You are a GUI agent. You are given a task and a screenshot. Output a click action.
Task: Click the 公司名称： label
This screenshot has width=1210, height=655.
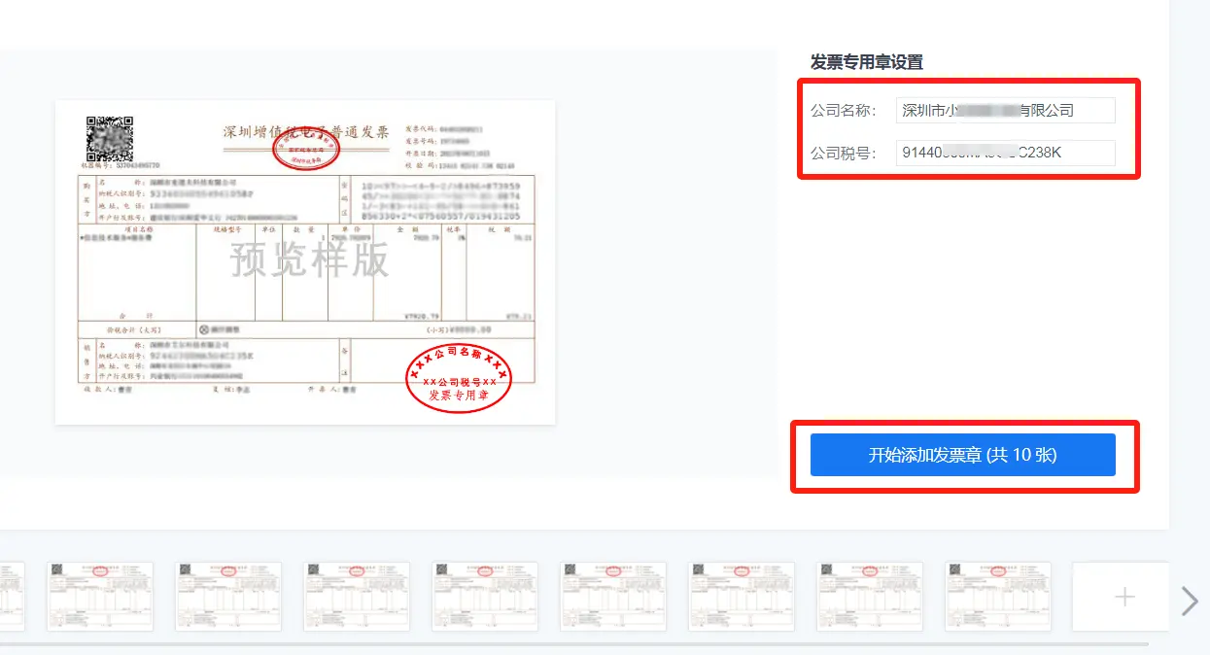click(845, 111)
